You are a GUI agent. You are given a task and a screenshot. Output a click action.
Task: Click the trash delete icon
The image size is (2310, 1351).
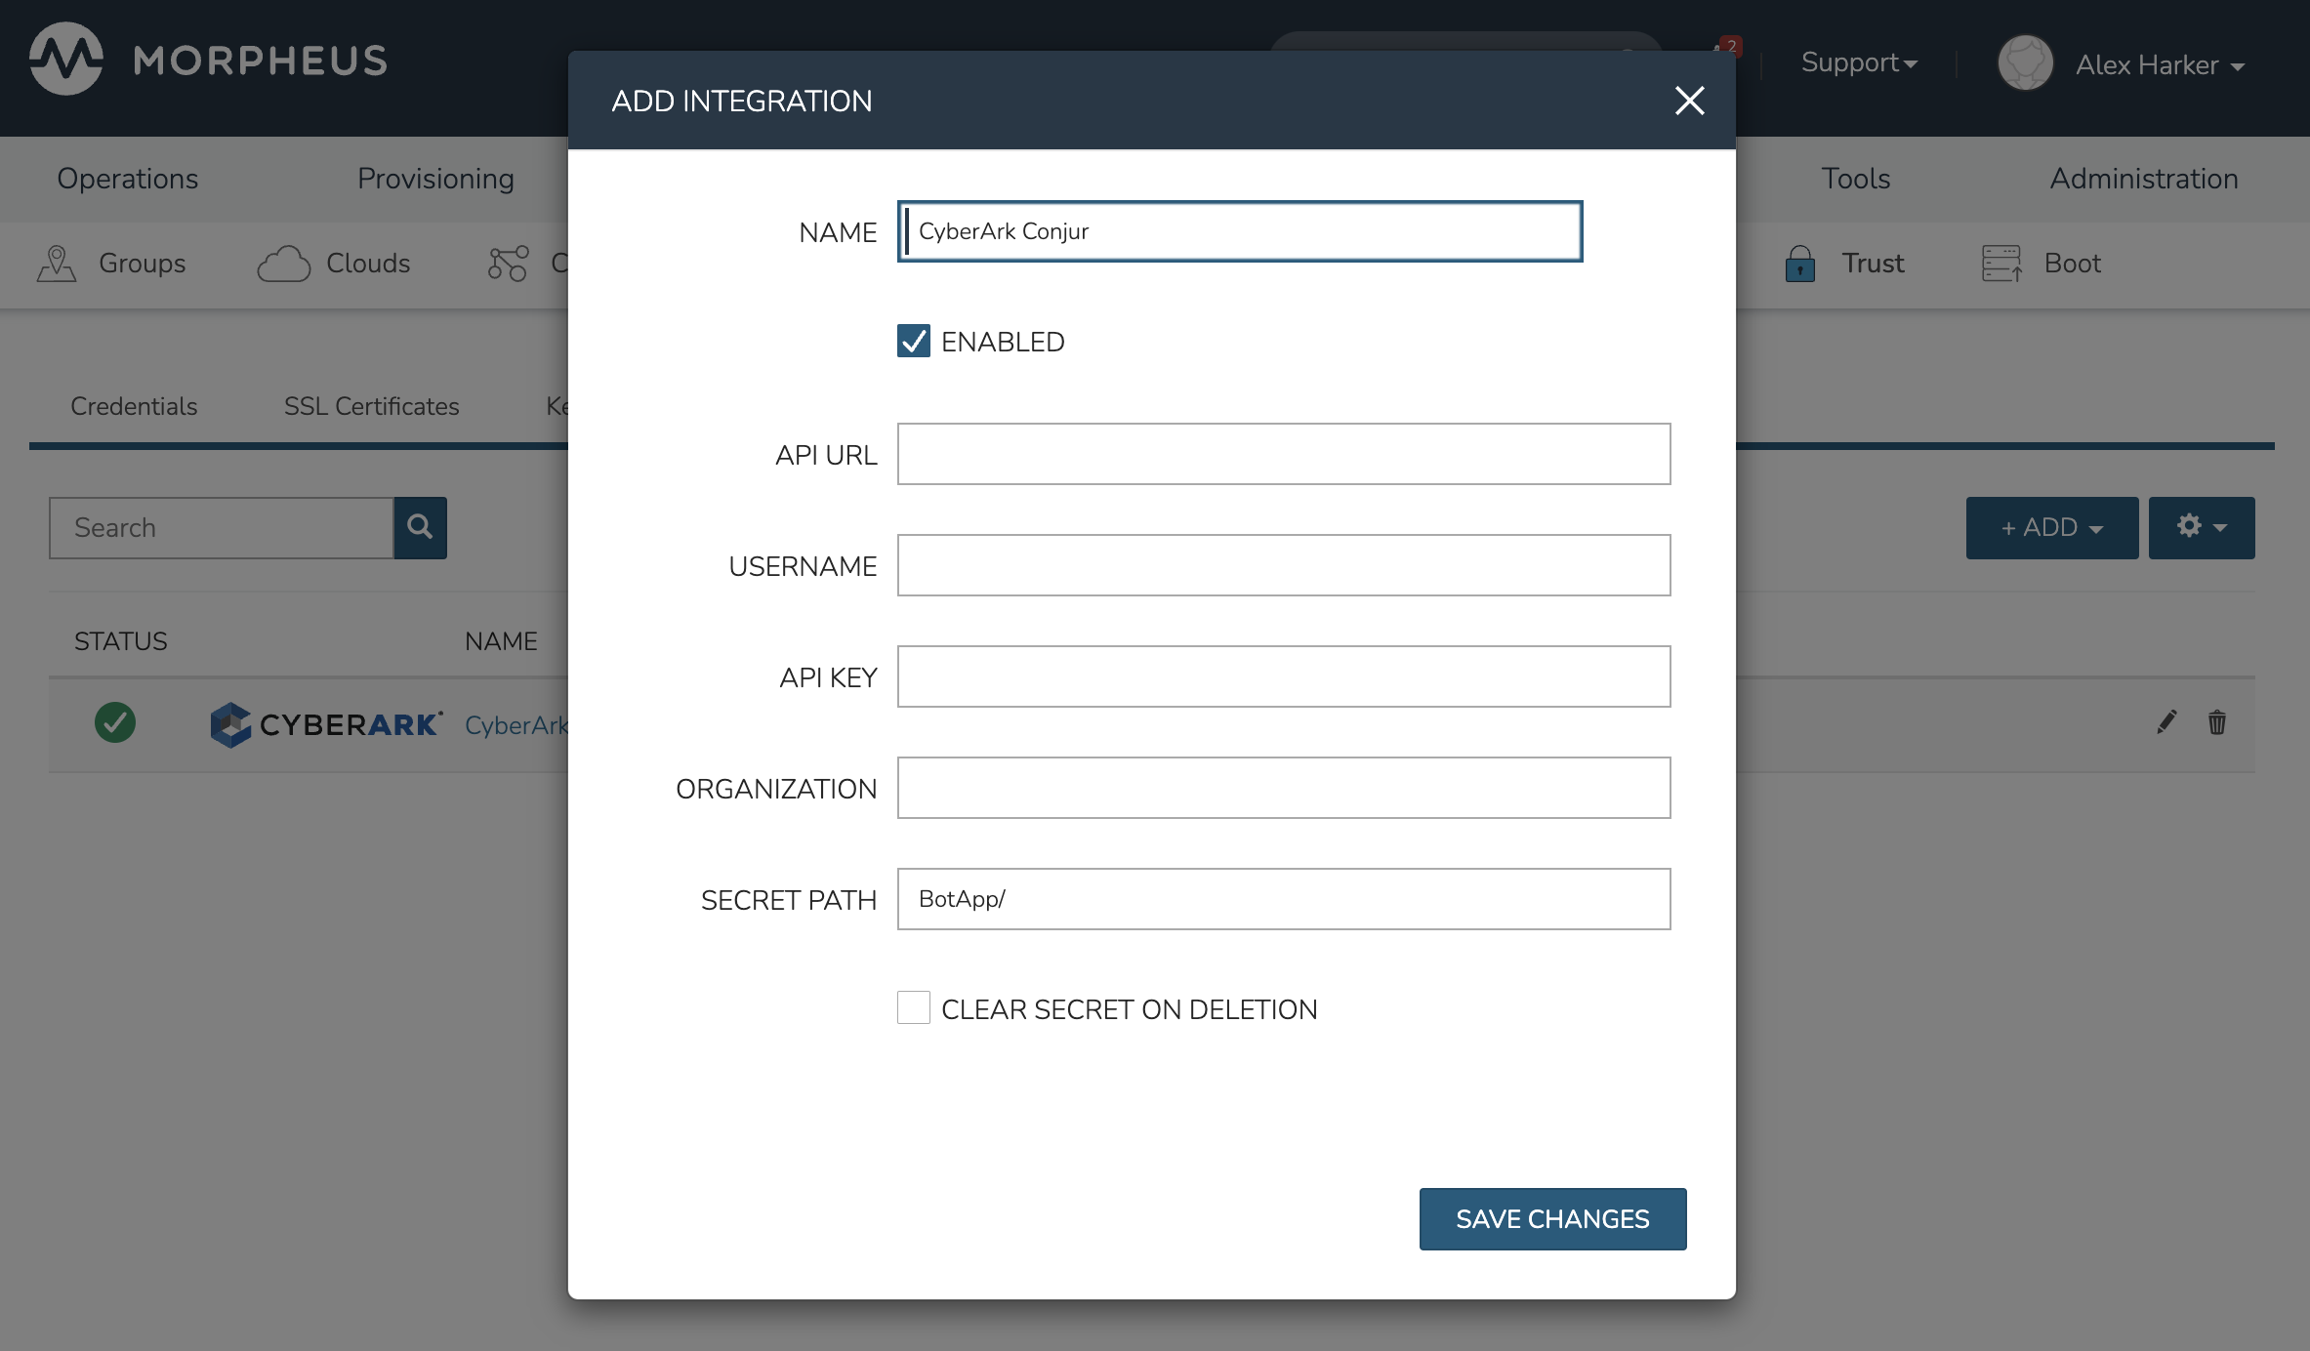point(2217,722)
